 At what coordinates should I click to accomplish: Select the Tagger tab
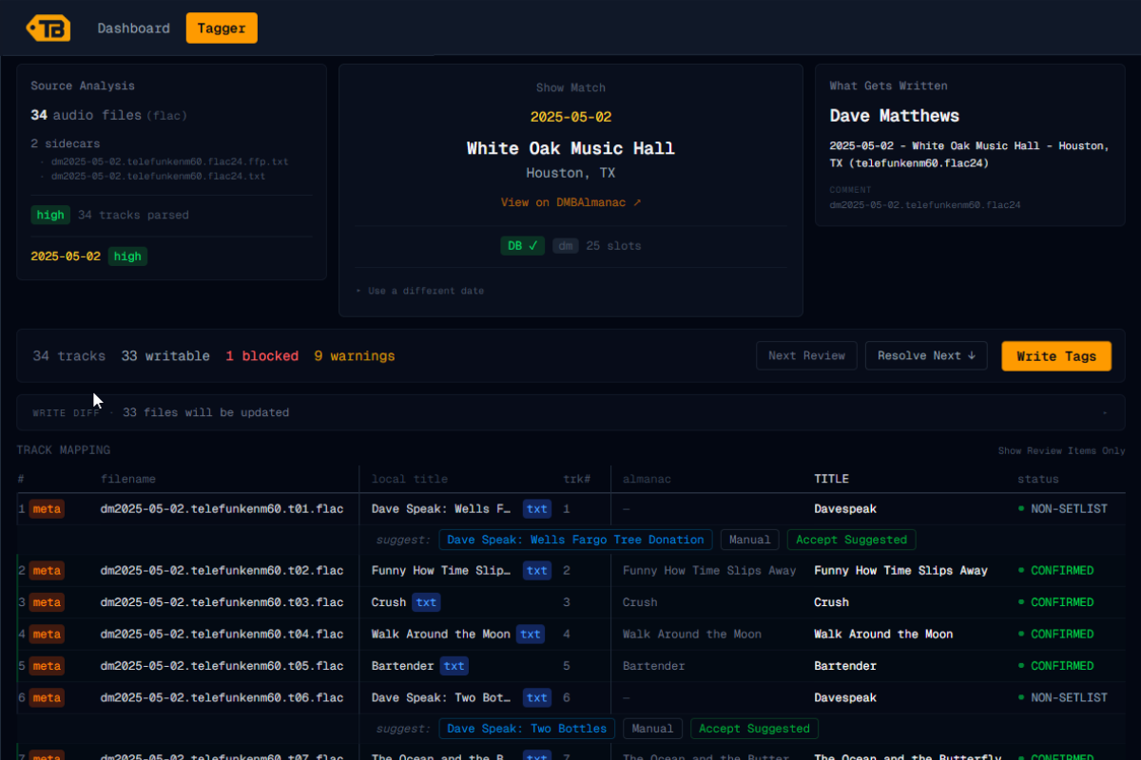(x=222, y=28)
